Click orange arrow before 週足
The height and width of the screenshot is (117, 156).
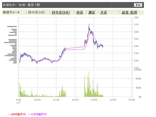86,13
